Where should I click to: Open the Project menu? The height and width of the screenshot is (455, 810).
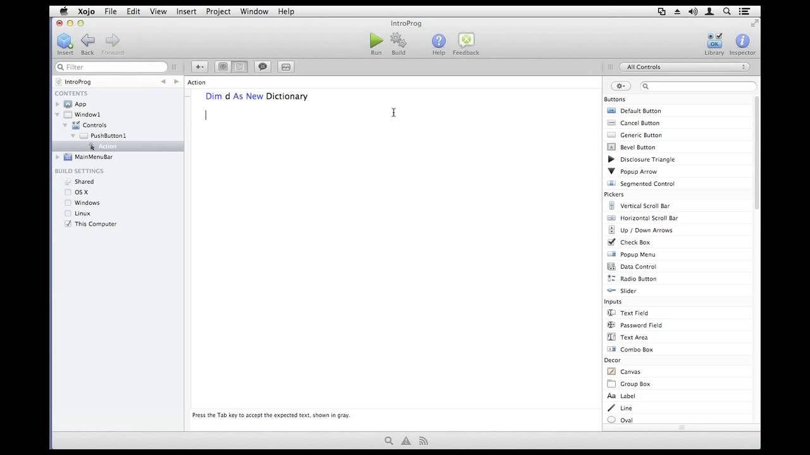coord(218,11)
